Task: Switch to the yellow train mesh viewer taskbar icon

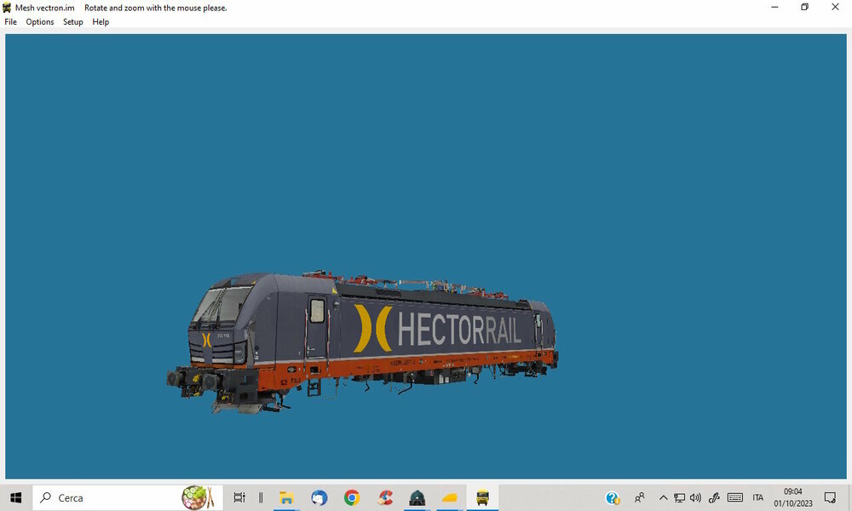Action: click(482, 497)
